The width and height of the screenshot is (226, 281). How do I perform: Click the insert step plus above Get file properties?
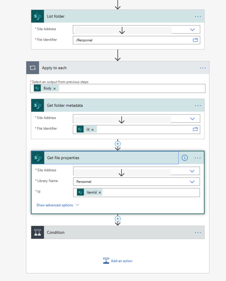[x=118, y=144]
